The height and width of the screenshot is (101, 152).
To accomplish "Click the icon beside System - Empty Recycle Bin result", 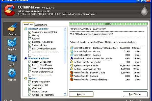I will 72,62.
